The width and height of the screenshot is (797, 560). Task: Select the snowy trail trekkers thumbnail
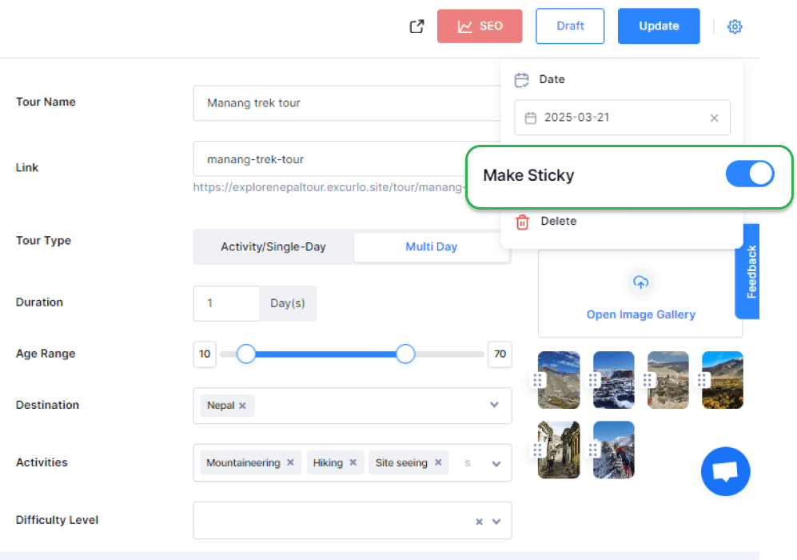pos(613,450)
